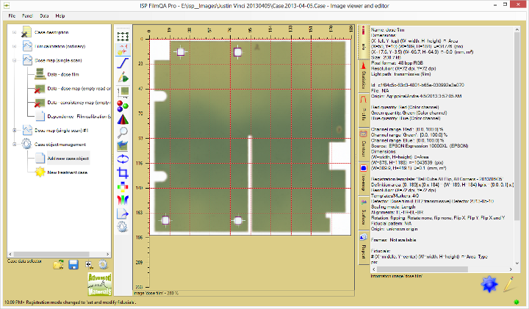Viewport: 529px width, 309px height.
Task: Click the bottom-left fiducial marker on film
Action: 165,220
